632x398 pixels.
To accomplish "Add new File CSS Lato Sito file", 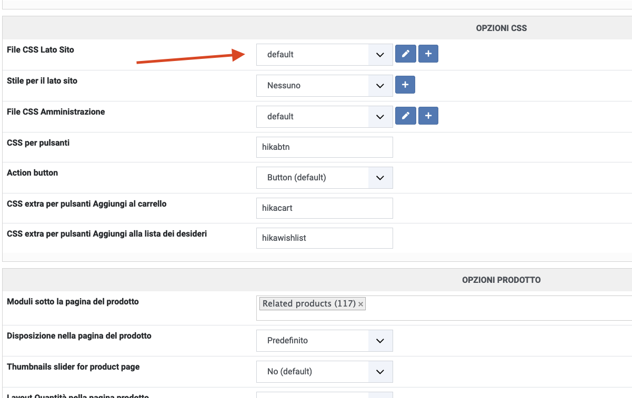I will coord(428,54).
